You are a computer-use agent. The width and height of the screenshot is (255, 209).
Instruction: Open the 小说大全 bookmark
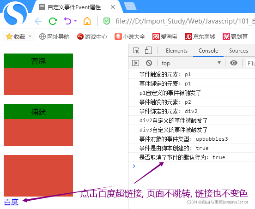click(130, 36)
